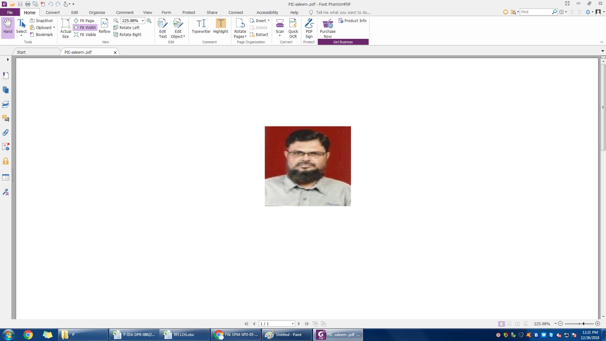Open the Bookmarks panel in the sidebar

coord(6,75)
